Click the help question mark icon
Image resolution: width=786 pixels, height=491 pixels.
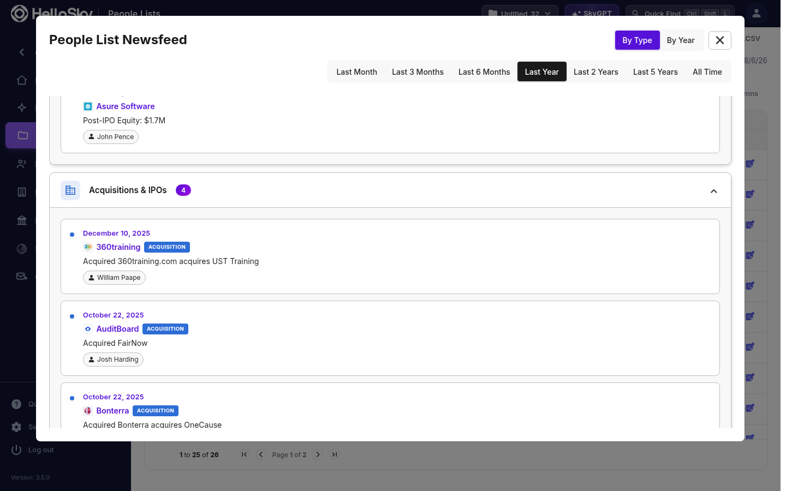coord(16,404)
